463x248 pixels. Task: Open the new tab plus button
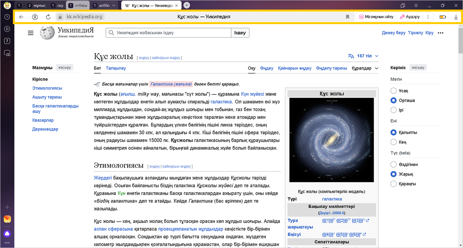pyautogui.click(x=187, y=5)
